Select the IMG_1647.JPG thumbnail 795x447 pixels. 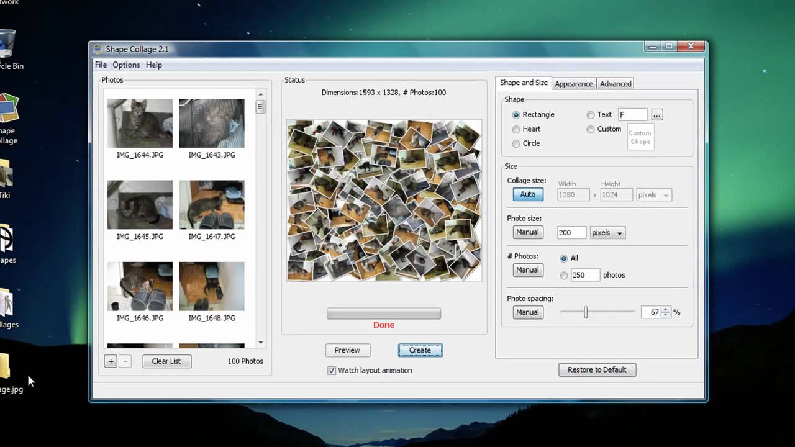coord(212,205)
